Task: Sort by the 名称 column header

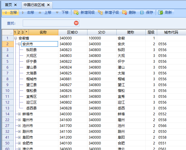Action: coord(43,32)
